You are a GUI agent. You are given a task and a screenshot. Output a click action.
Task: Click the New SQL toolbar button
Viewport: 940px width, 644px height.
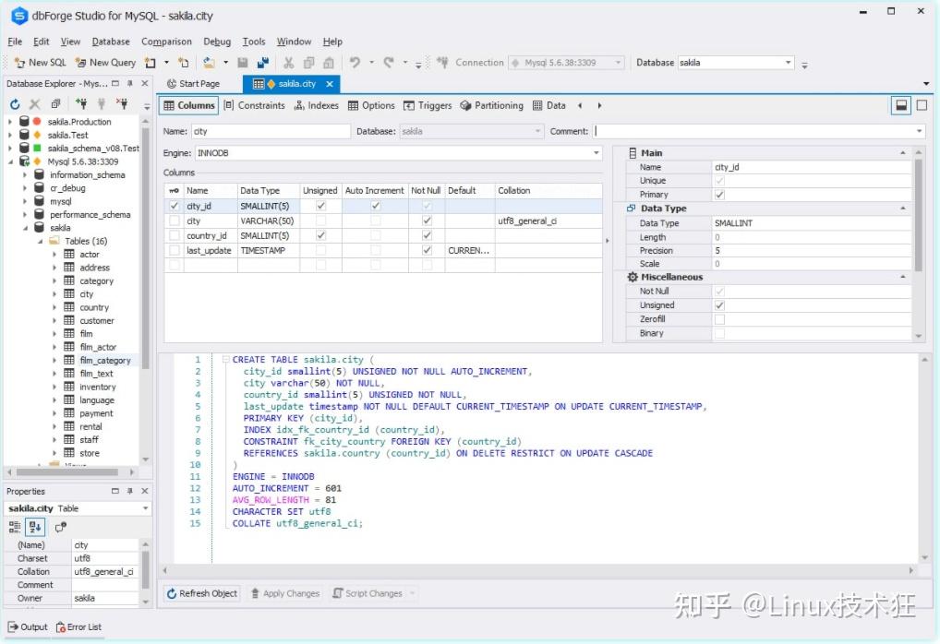click(40, 63)
